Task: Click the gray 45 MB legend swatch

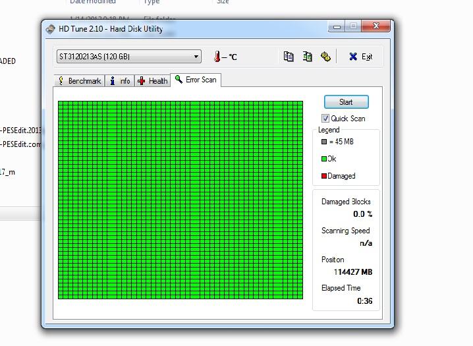Action: click(324, 142)
